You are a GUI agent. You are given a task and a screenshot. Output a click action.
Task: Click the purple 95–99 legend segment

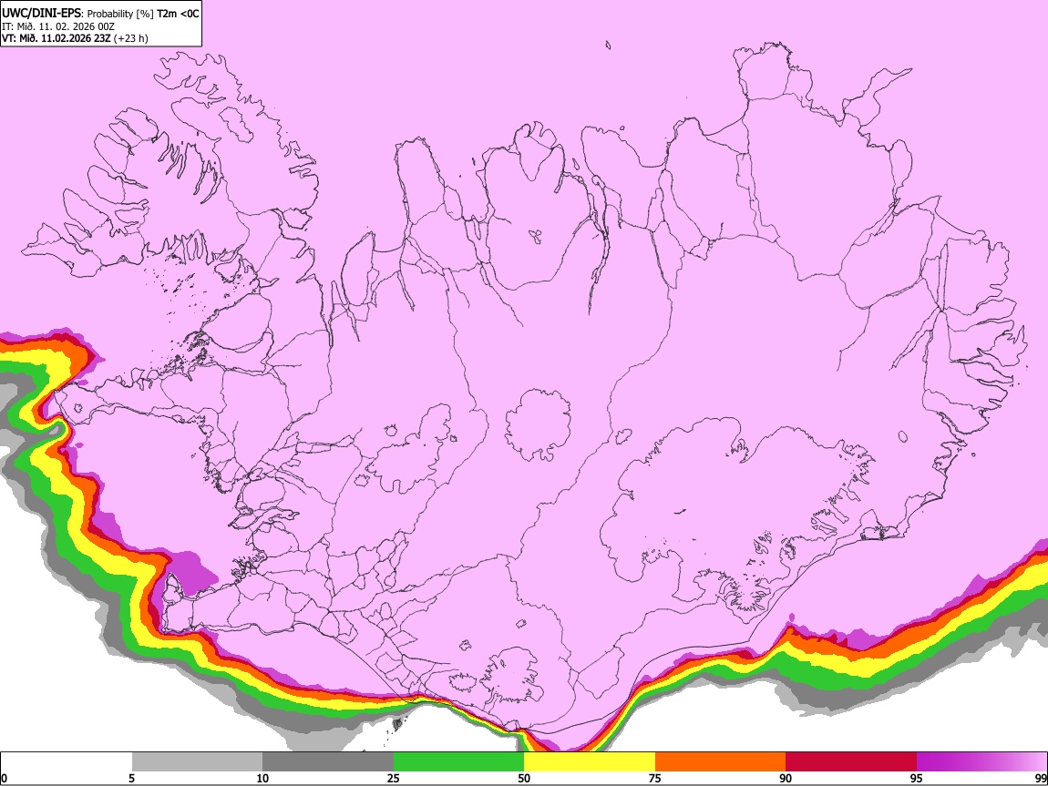981,762
